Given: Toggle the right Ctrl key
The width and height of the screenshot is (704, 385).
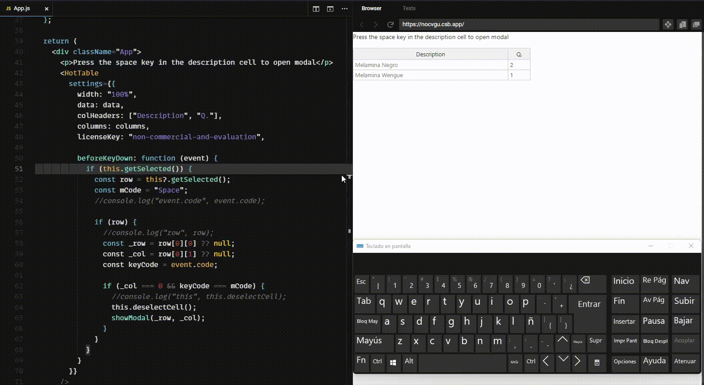Looking at the screenshot, I should [531, 362].
